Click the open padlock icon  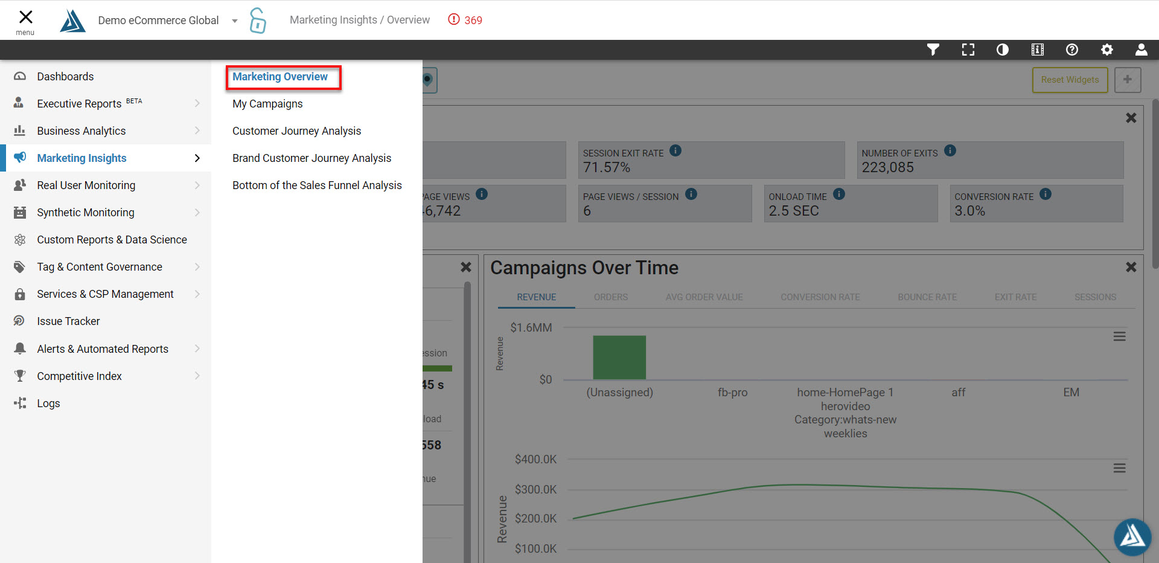click(x=258, y=21)
